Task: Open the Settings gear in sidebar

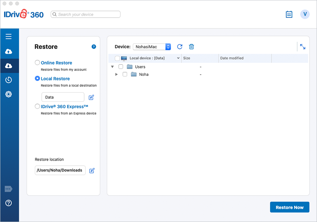Action: pyautogui.click(x=8, y=94)
